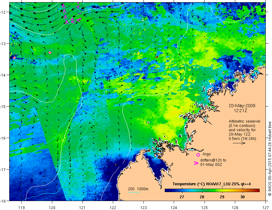Viewport: 272px width, 210px height.
Task: Click the Temperature NOAA17_L3U colorbar title
Action: click(211, 184)
